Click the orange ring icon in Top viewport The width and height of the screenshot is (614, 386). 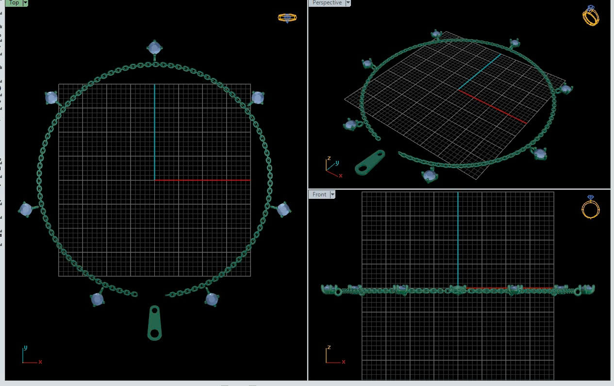[287, 18]
